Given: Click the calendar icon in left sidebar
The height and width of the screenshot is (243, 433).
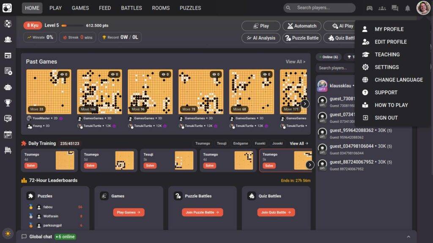Looking at the screenshot, I should (x=8, y=135).
